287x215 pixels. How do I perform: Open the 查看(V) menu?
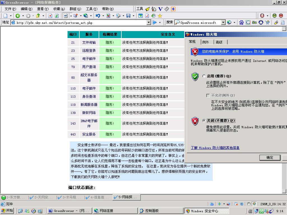tap(43, 9)
